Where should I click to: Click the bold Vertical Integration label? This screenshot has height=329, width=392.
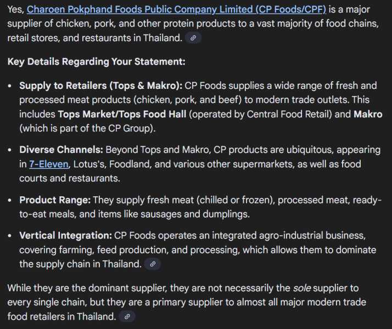click(65, 236)
